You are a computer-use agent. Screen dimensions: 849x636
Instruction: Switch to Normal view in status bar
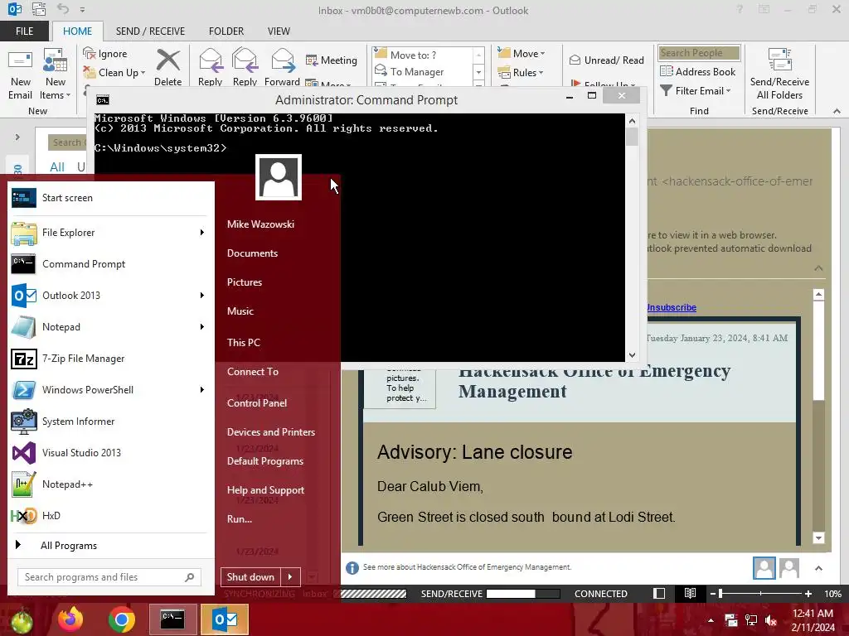point(659,593)
